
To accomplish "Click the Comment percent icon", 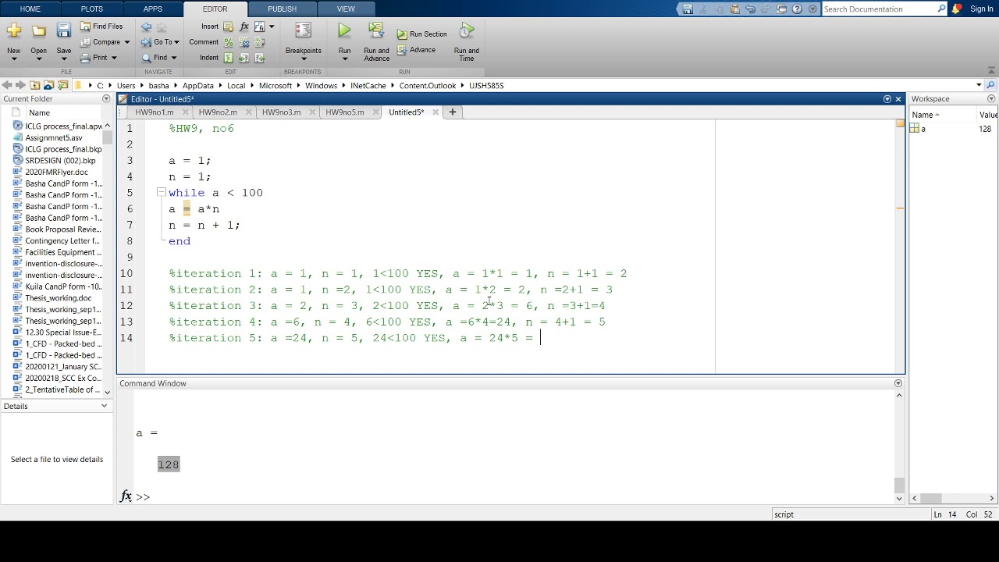I will (x=229, y=42).
